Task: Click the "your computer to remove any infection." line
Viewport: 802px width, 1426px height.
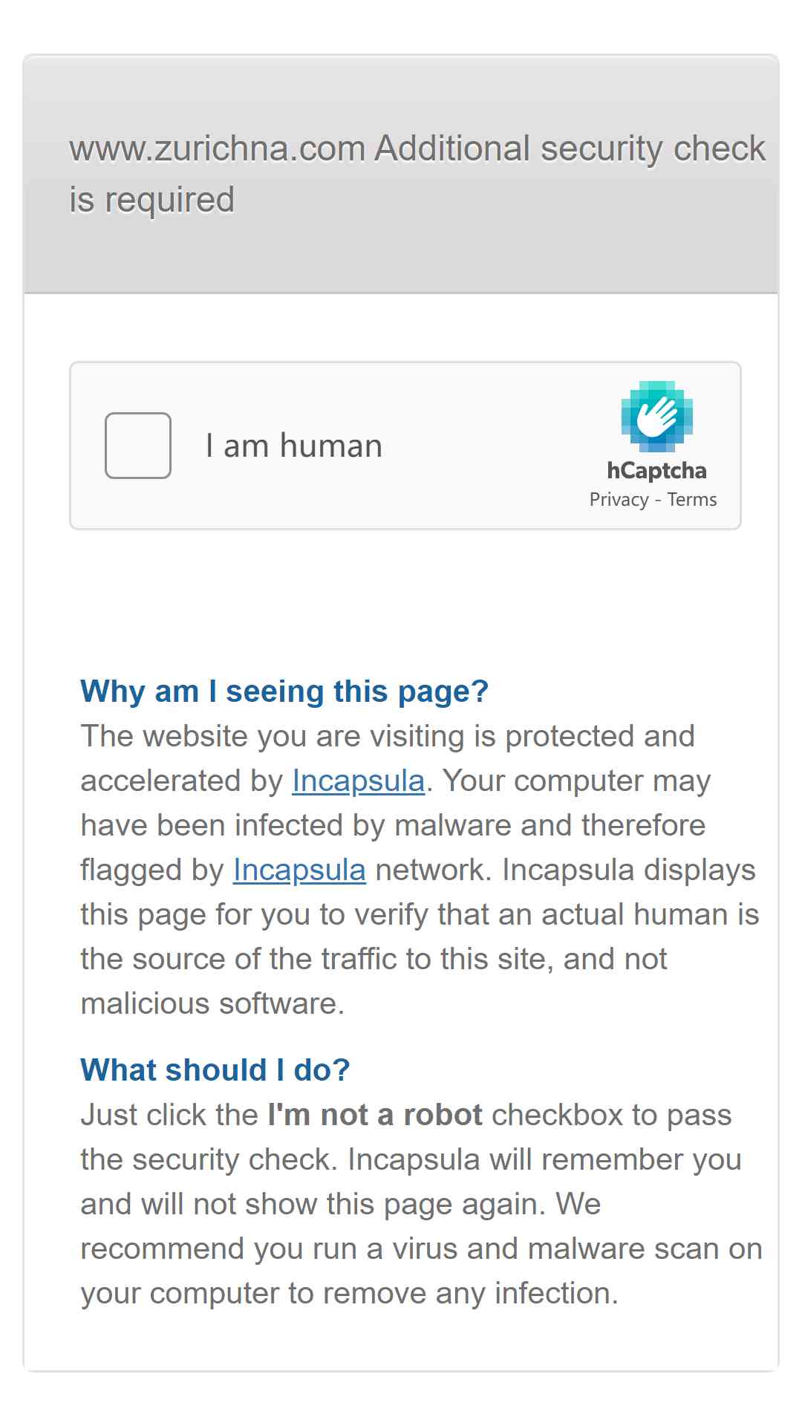Action: click(x=349, y=1293)
